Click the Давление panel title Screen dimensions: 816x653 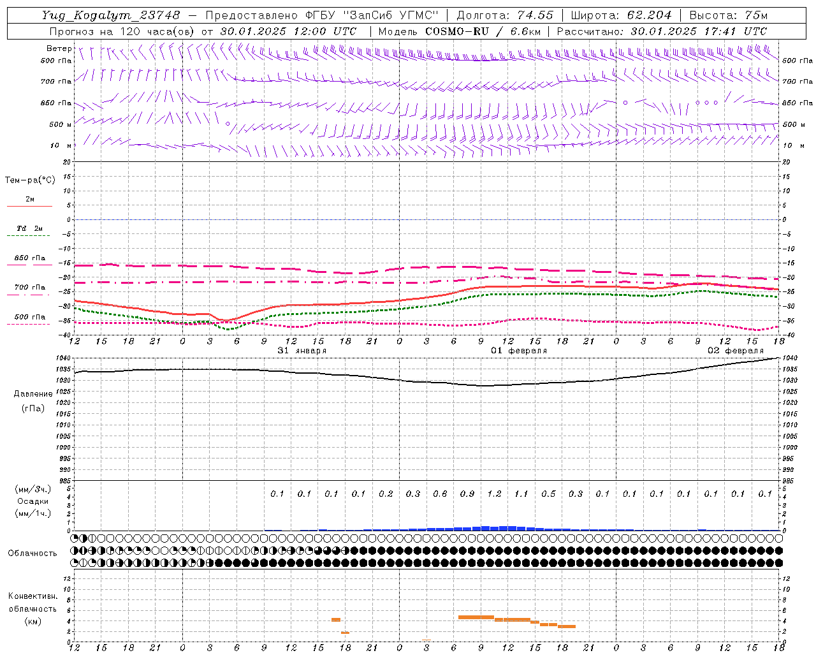(x=33, y=394)
